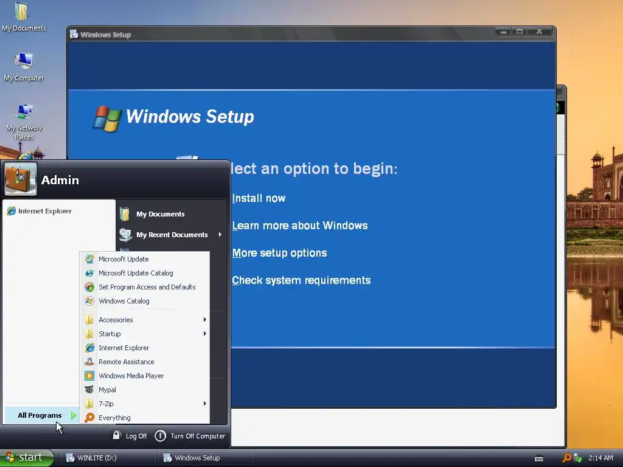This screenshot has width=623, height=467.
Task: Click Mypal label in programs
Action: point(107,390)
